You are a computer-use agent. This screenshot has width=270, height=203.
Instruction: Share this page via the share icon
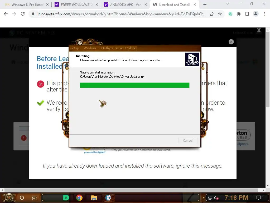211,14
